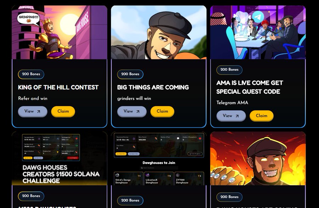This screenshot has width=319, height=208.
Task: Select the 200 Bones badge on Big Things card
Action: (x=130, y=74)
